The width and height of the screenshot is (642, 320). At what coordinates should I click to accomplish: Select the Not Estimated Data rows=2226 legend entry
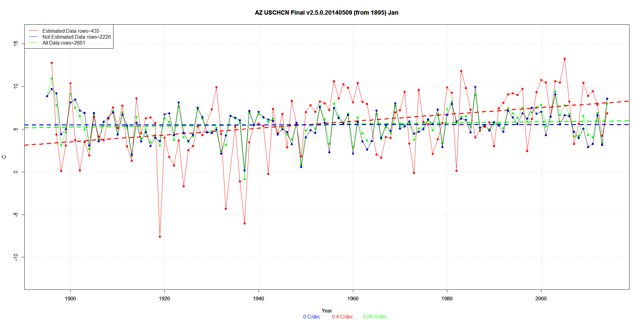pos(77,37)
